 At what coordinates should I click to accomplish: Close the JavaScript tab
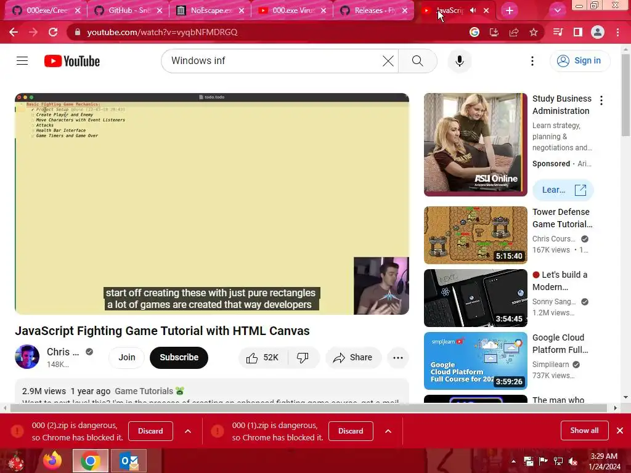click(486, 10)
